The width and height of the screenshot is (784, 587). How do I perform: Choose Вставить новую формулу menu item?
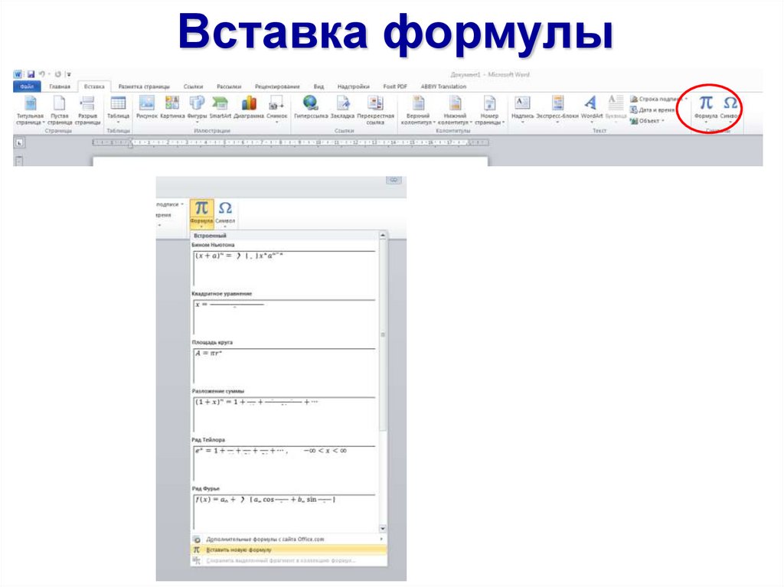289,550
